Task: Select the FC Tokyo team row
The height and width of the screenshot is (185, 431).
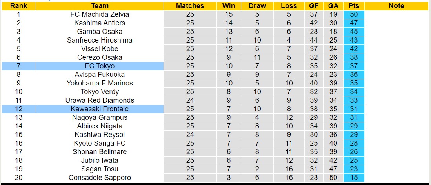Action: point(100,66)
